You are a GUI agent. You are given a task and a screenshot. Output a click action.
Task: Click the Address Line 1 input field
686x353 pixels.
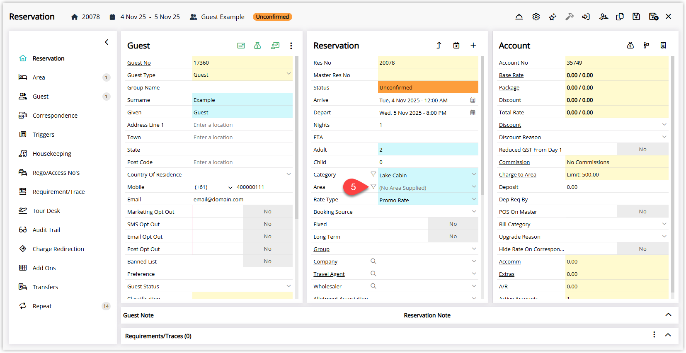point(242,125)
